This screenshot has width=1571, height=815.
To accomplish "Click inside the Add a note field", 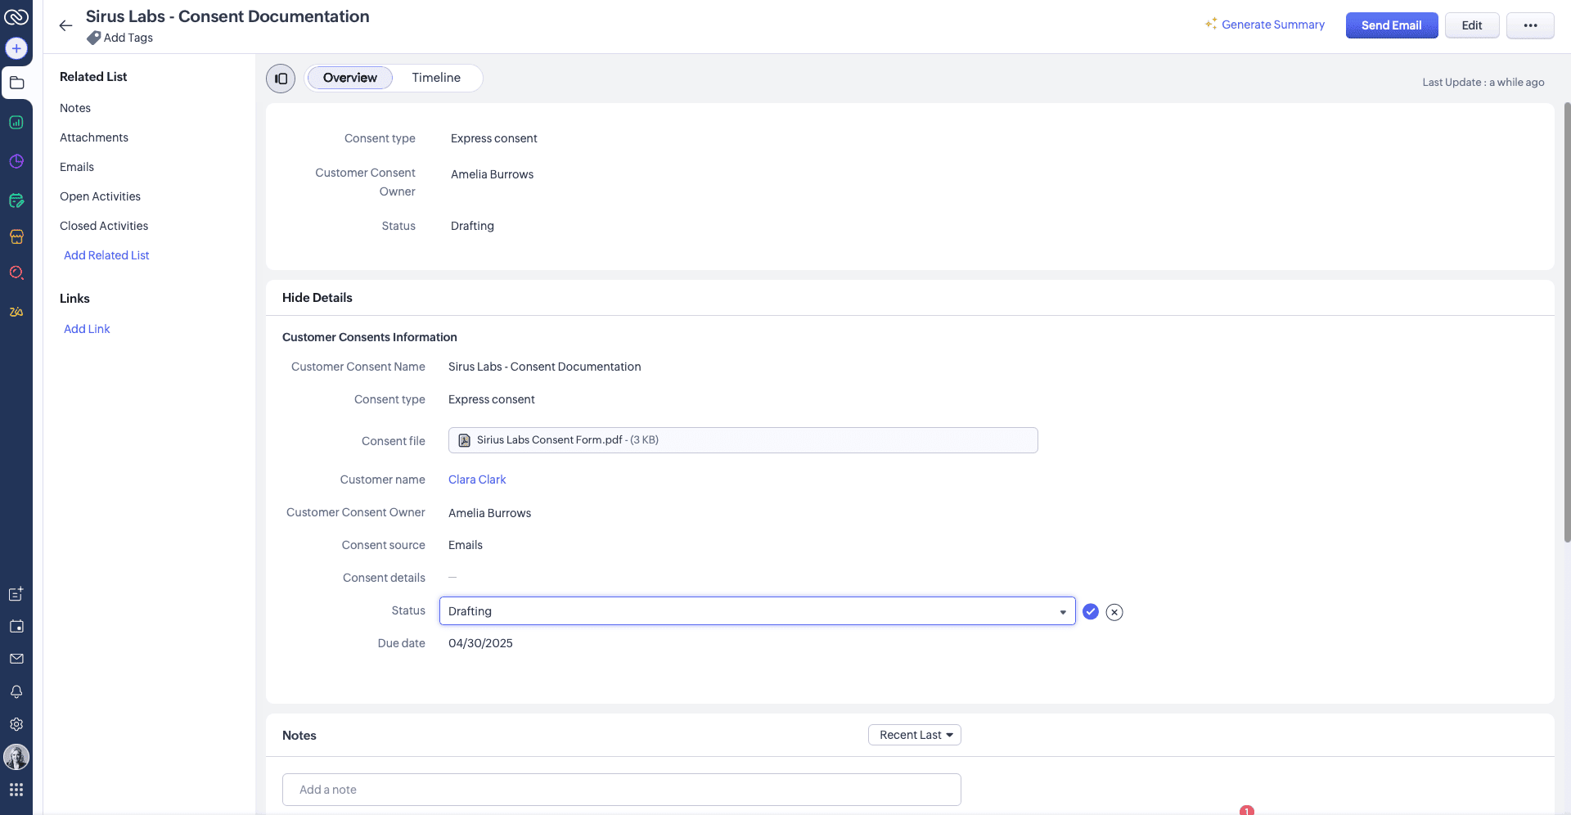I will point(622,789).
